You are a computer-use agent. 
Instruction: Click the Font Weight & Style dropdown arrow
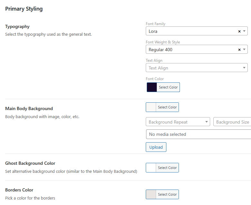tap(244, 50)
